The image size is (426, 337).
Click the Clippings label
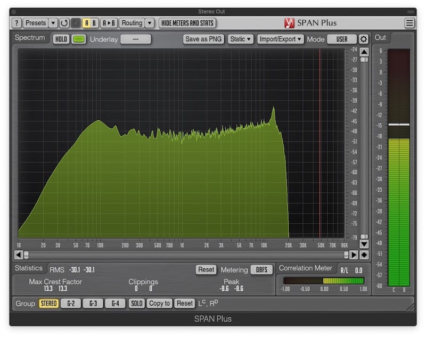tap(143, 282)
